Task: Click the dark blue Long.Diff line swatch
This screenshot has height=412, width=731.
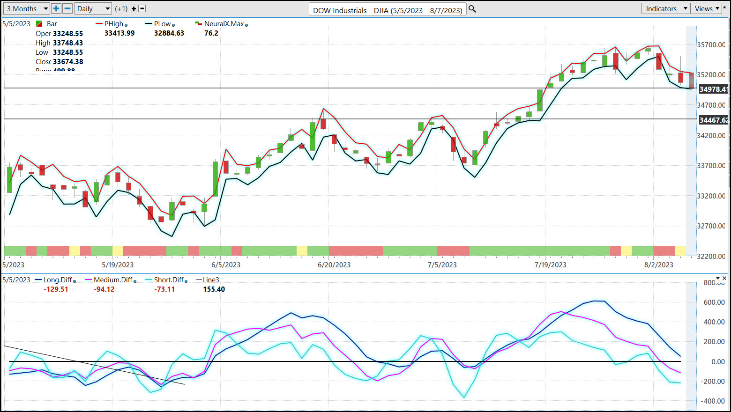Action: point(38,280)
